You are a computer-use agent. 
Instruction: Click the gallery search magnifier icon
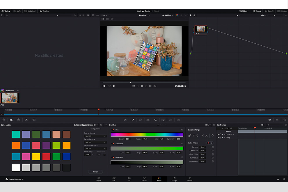coord(88,15)
